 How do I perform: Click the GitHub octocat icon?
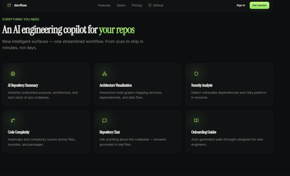[x=150, y=5]
